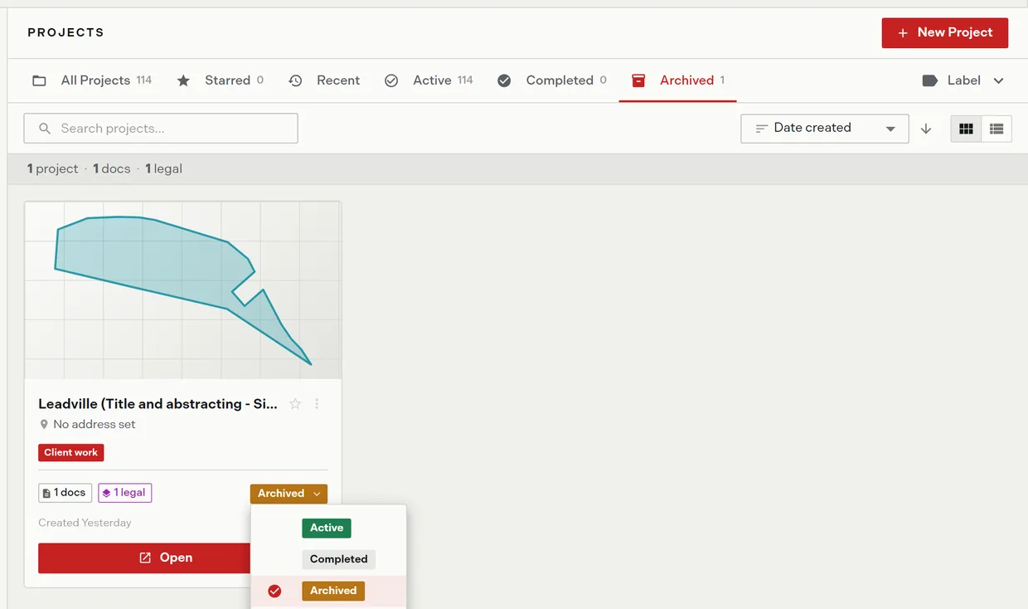Click the filled check-circle icon beside Completed
This screenshot has width=1028, height=609.
(x=504, y=80)
